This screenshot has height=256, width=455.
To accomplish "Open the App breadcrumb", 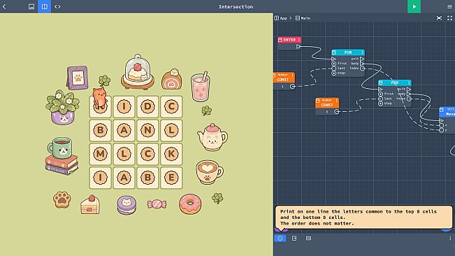I will (x=281, y=18).
